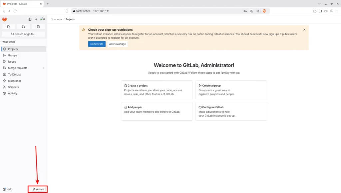Open Snippets from the sidebar menu
The image size is (341, 193).
[x=13, y=87]
